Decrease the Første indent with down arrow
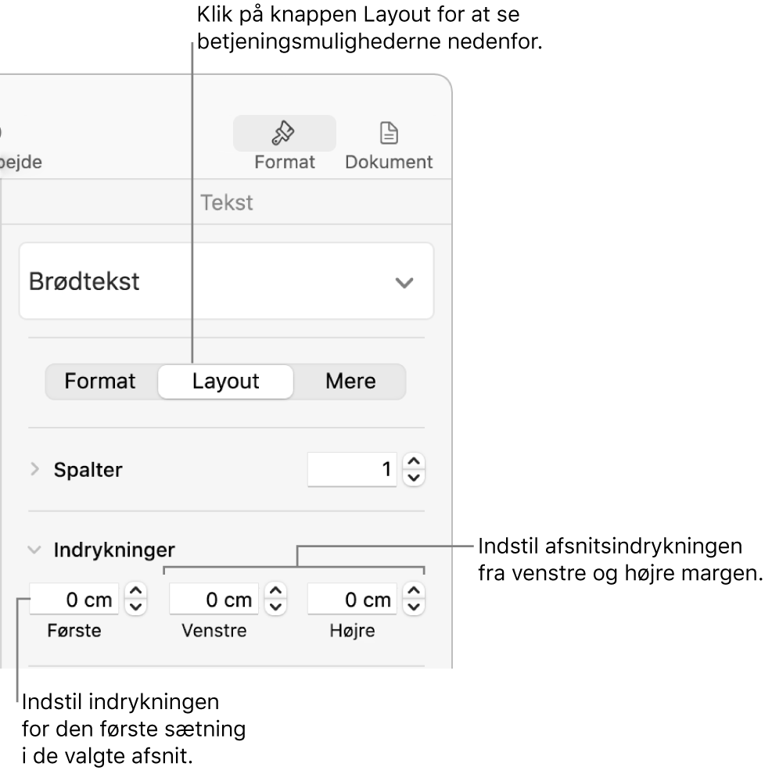This screenshot has width=772, height=774. click(136, 607)
